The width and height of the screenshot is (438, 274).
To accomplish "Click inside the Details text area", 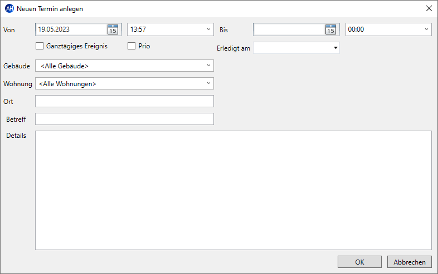I will pyautogui.click(x=233, y=191).
